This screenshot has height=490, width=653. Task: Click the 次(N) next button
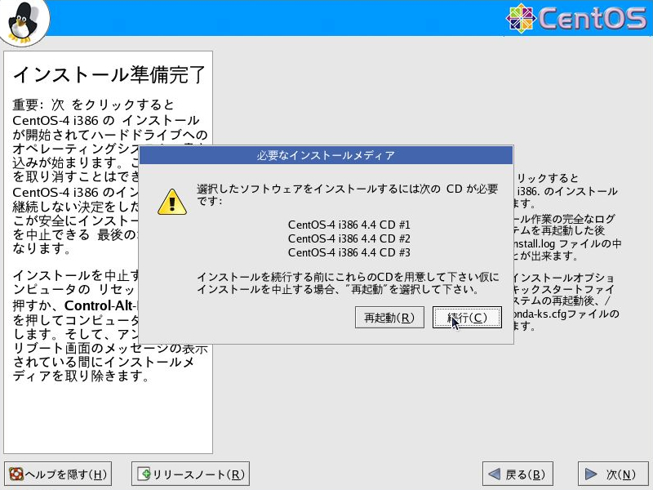click(x=612, y=474)
